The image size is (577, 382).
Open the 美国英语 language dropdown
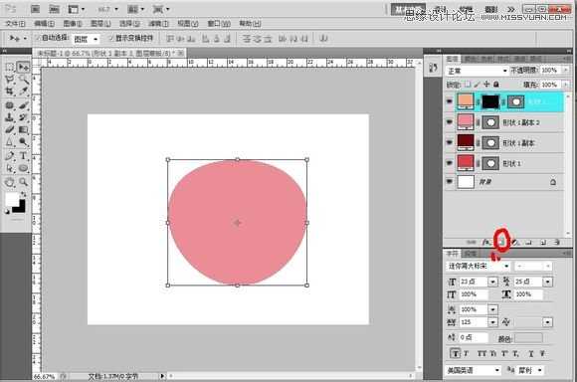[474, 370]
